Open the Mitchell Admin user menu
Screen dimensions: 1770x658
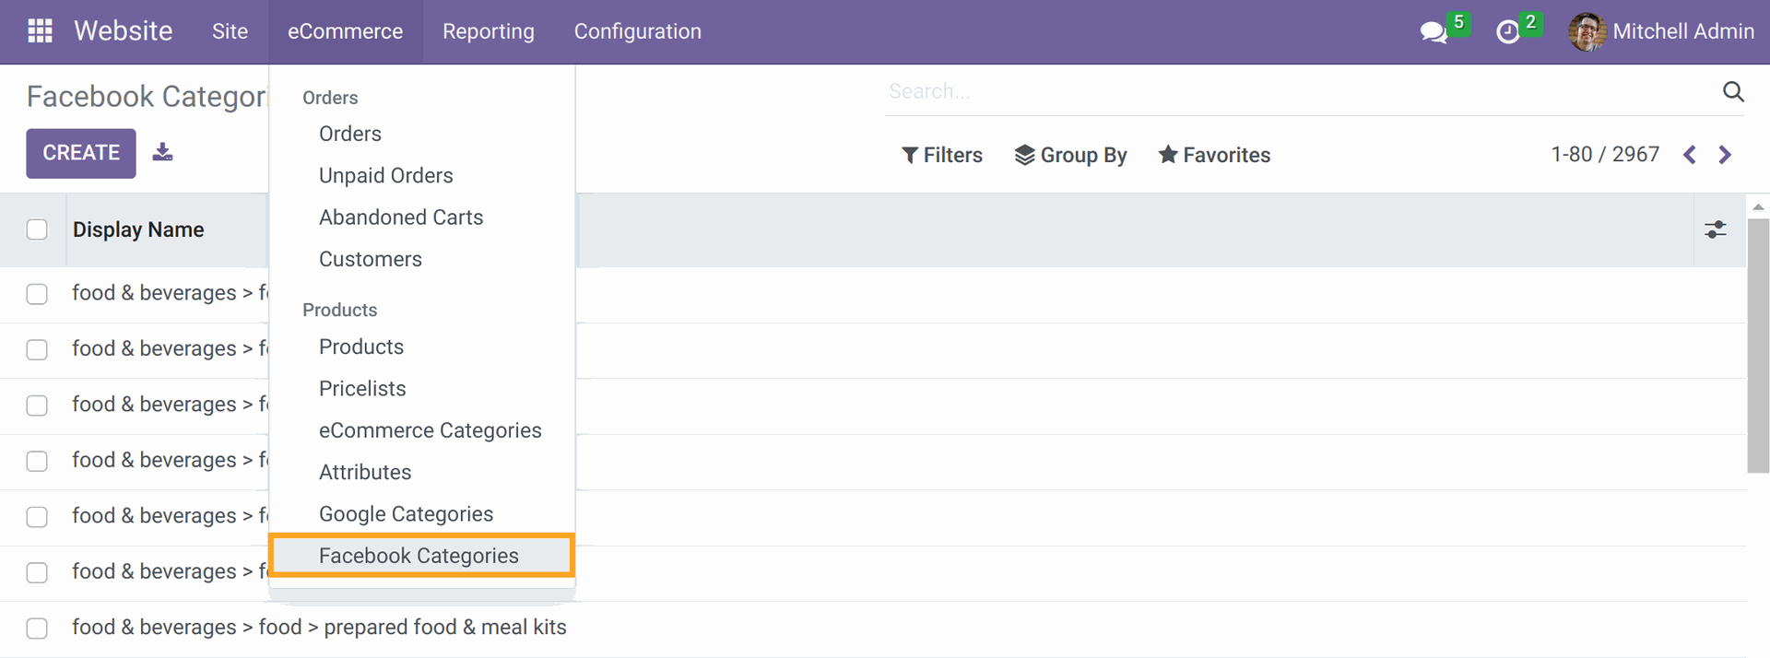pyautogui.click(x=1661, y=31)
